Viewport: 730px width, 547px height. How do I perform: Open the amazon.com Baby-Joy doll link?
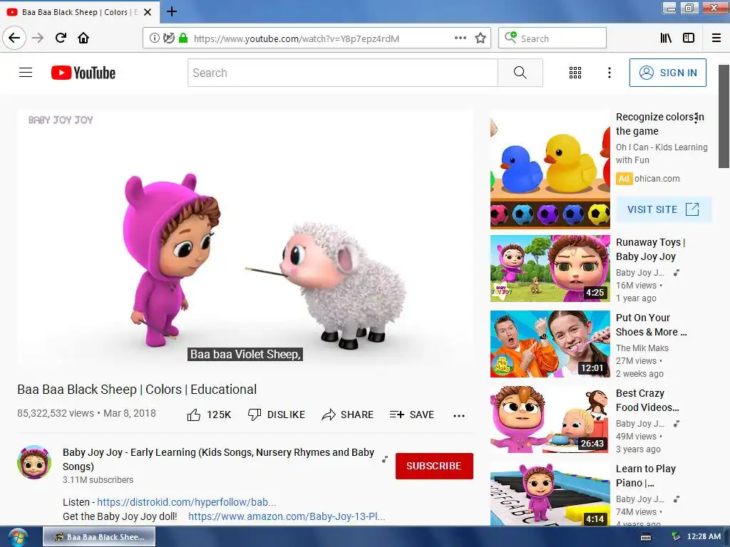click(x=287, y=516)
